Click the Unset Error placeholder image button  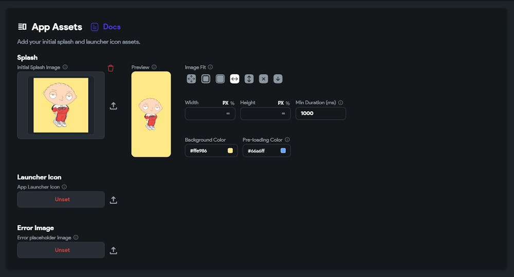[x=61, y=250]
